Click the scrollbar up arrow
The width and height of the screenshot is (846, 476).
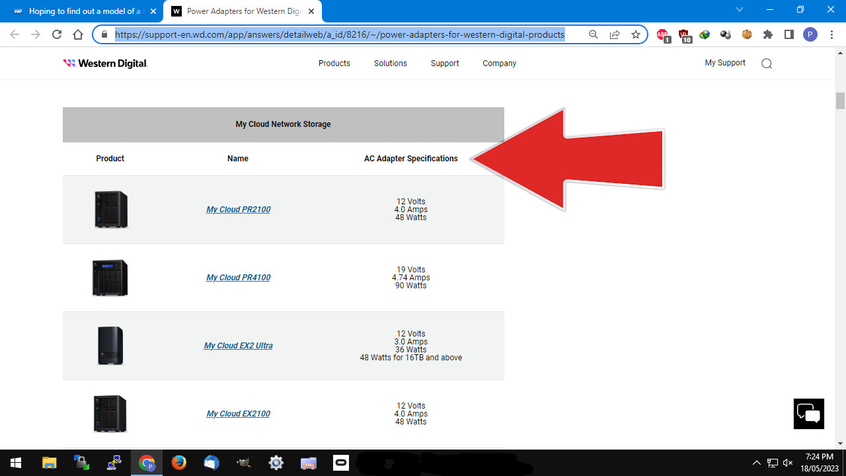pos(840,52)
